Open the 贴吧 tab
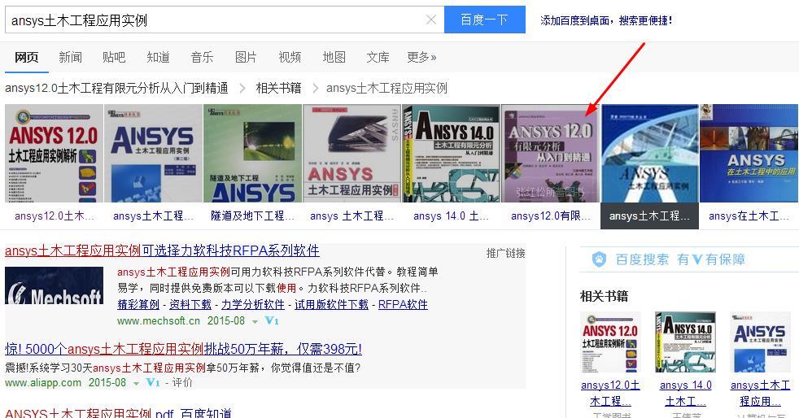 [114, 57]
